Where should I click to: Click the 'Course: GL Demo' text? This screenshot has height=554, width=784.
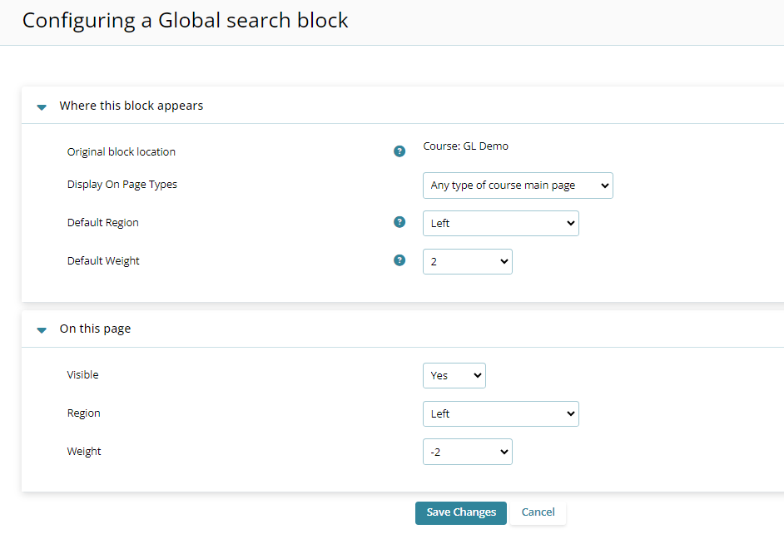[x=465, y=146]
